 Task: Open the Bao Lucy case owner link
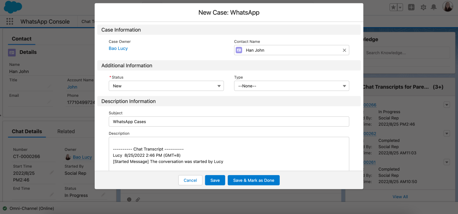click(x=118, y=48)
